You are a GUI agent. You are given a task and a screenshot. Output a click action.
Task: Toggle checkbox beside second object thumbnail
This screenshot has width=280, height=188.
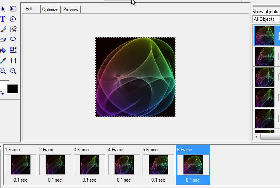tap(279, 56)
